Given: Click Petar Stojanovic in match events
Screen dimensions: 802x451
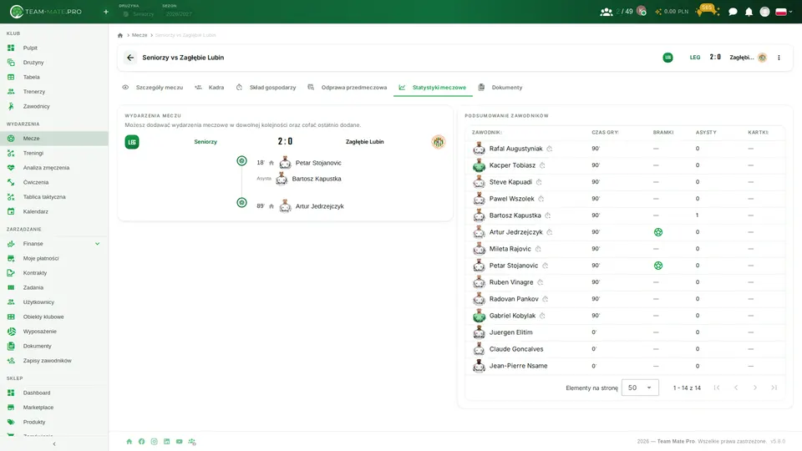Looking at the screenshot, I should pyautogui.click(x=318, y=163).
